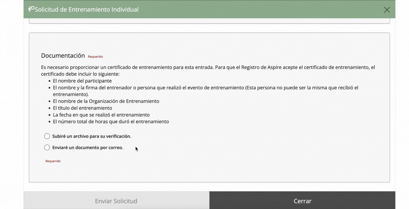
Task: Click the 'Enviaré un documento por correo' label
Action: coord(87,148)
